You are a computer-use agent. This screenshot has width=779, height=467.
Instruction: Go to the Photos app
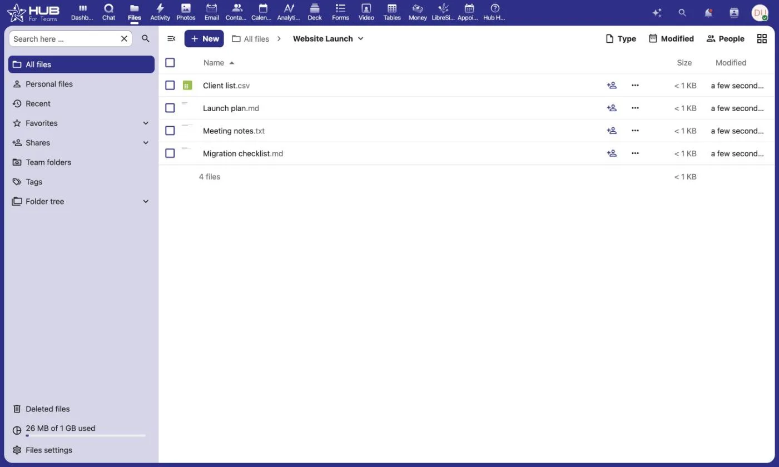point(186,12)
